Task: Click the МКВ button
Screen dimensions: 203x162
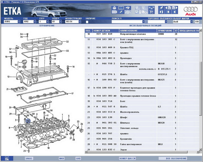Action: click(61, 158)
